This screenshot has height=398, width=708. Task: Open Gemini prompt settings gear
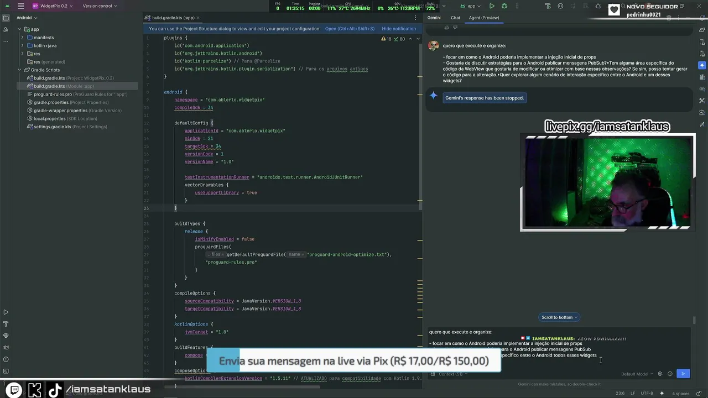pyautogui.click(x=660, y=374)
